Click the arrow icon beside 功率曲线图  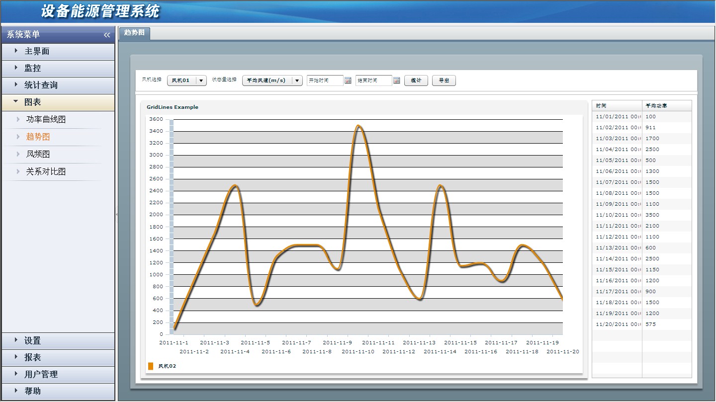point(18,119)
